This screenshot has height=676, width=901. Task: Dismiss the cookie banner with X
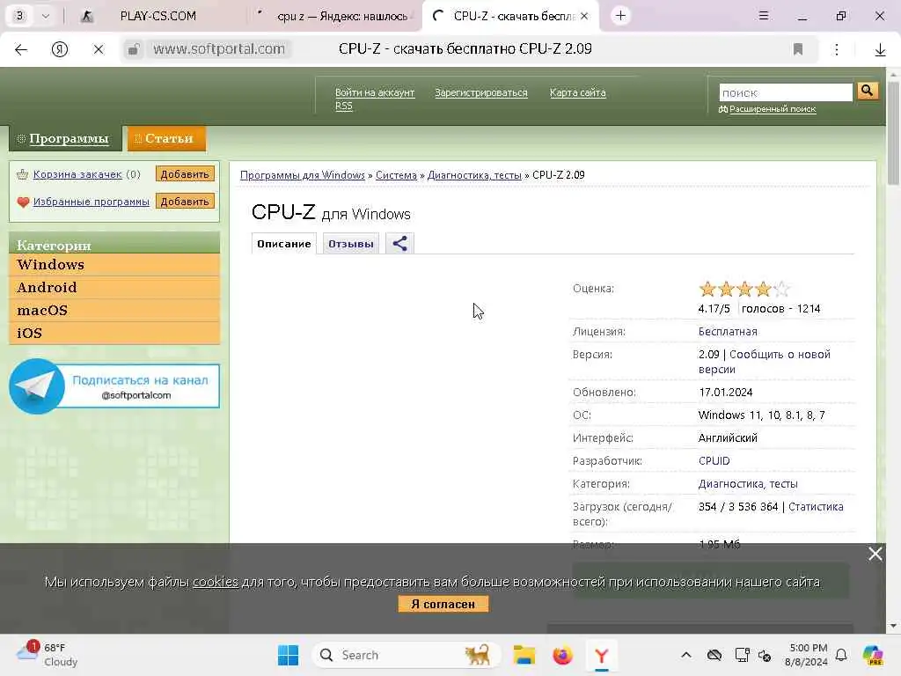click(x=875, y=554)
